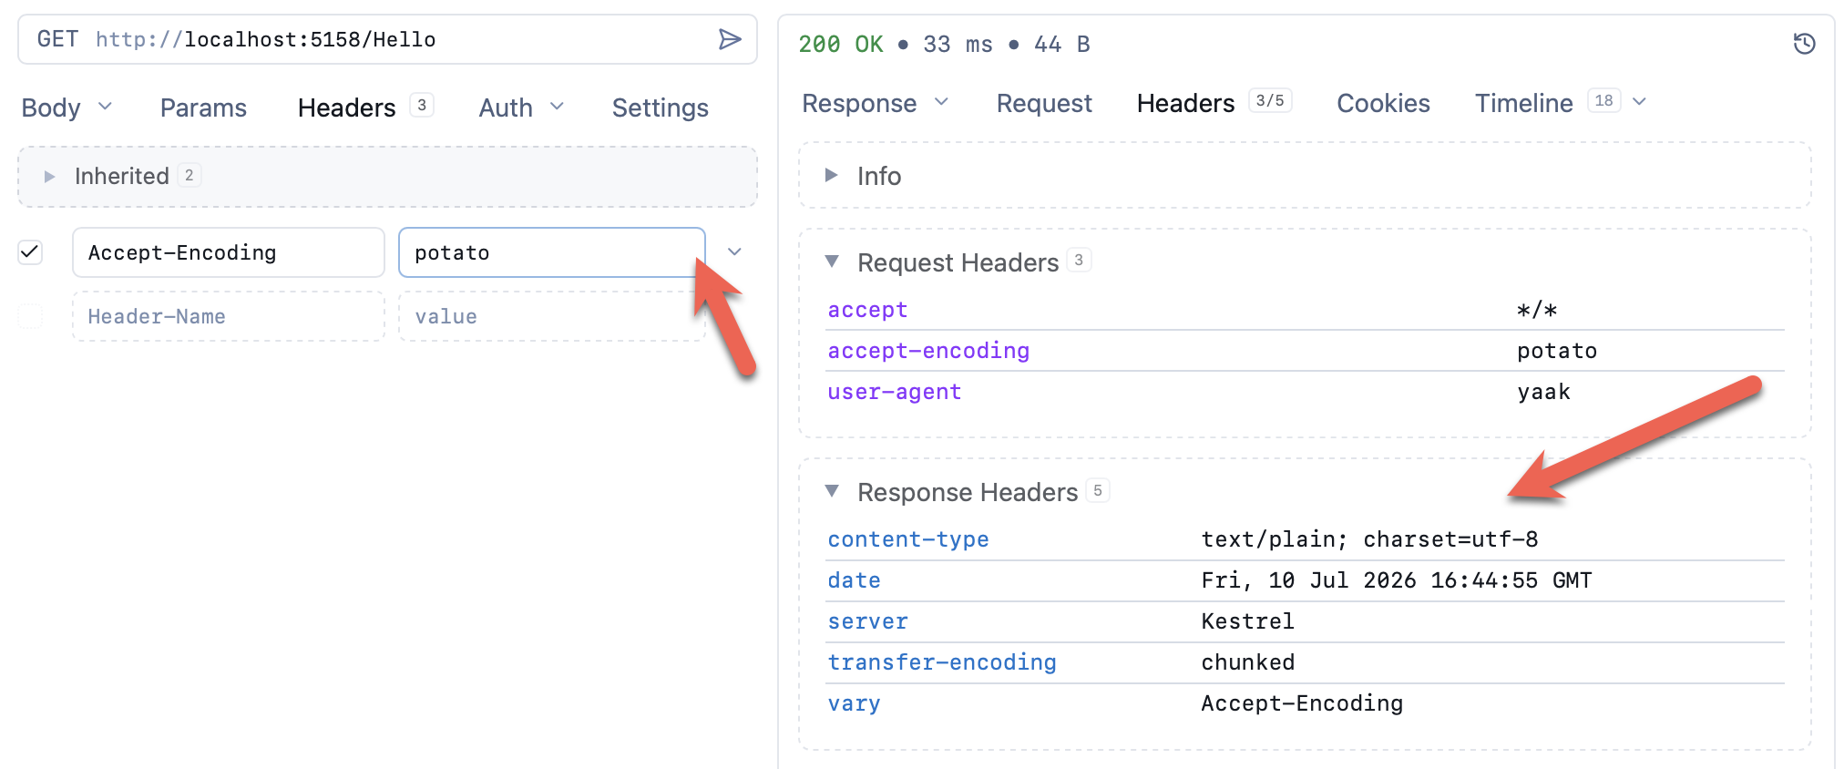Screen dimensions: 1844x769
Task: Select the potato request header value
Action: (1557, 351)
